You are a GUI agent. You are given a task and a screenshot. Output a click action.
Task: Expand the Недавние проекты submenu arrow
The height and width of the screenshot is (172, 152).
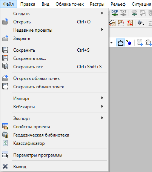pyautogui.click(x=102, y=30)
